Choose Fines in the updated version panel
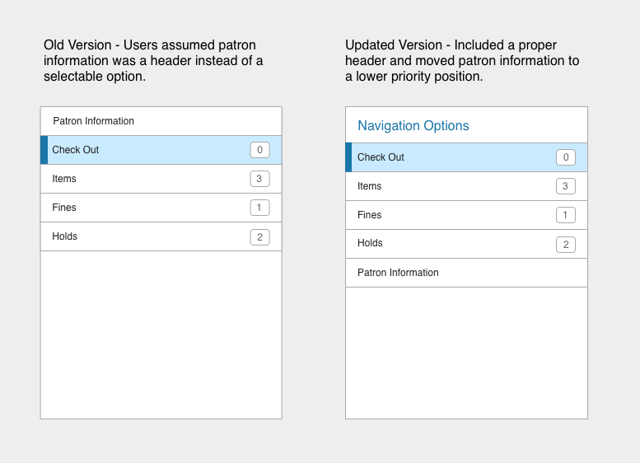The height and width of the screenshot is (463, 640). click(x=369, y=215)
